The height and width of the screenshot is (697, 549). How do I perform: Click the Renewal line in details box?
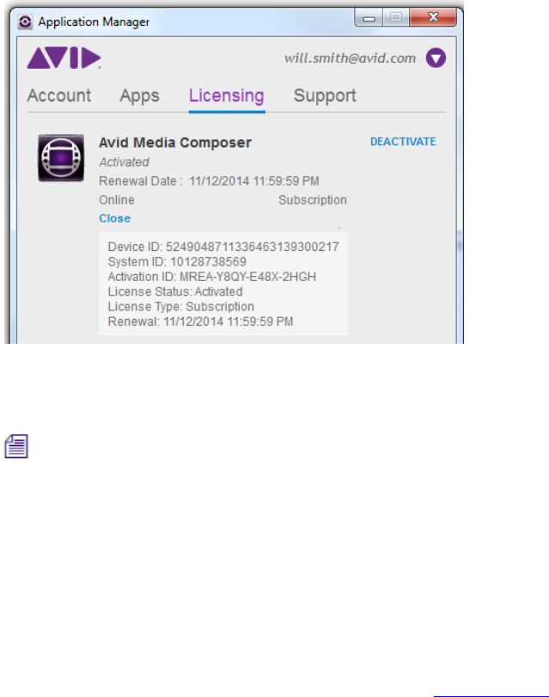200,321
